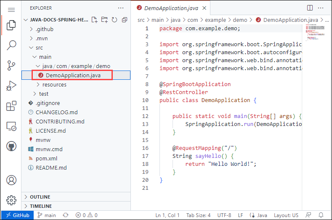The width and height of the screenshot is (332, 220).
Task: Click the main branch in status bar
Action: pos(47,215)
